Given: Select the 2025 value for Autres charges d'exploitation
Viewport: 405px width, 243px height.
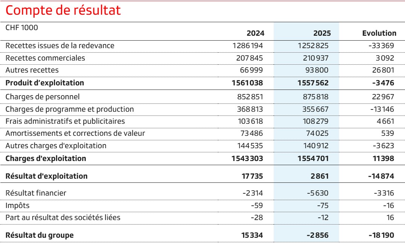Looking at the screenshot, I should pos(315,146).
